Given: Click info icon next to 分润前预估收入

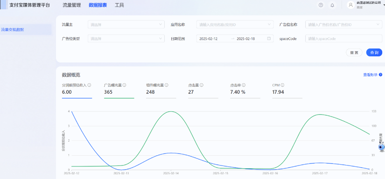Looking at the screenshot, I should click(90, 85).
